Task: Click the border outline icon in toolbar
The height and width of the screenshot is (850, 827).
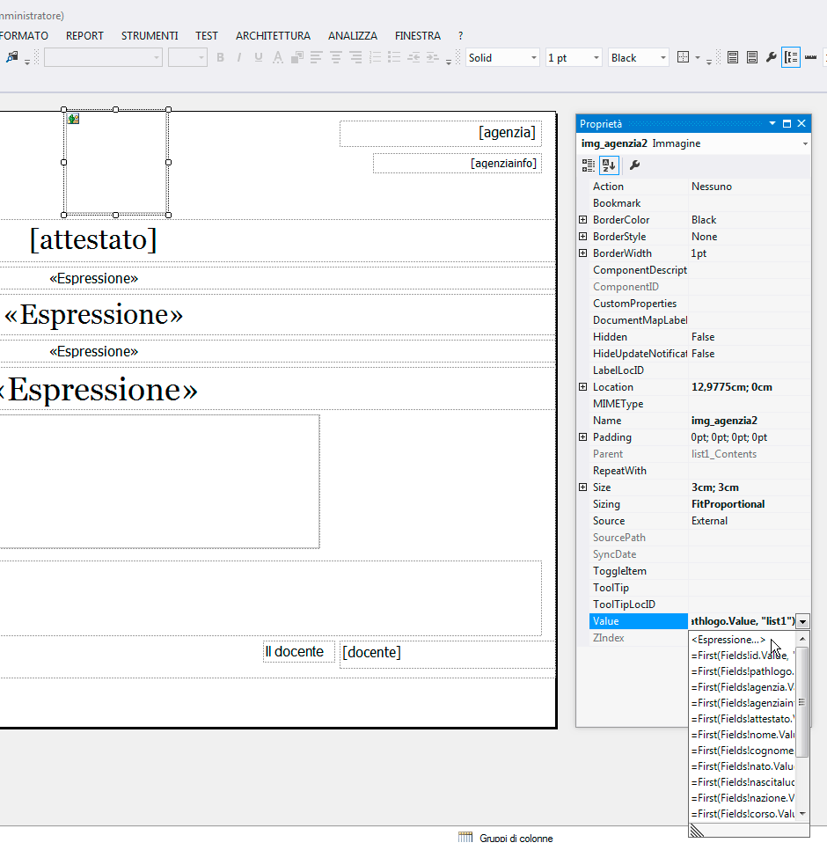Action: [684, 57]
